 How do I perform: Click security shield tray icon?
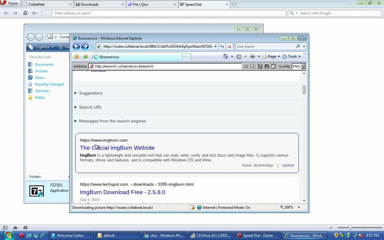click(336, 235)
